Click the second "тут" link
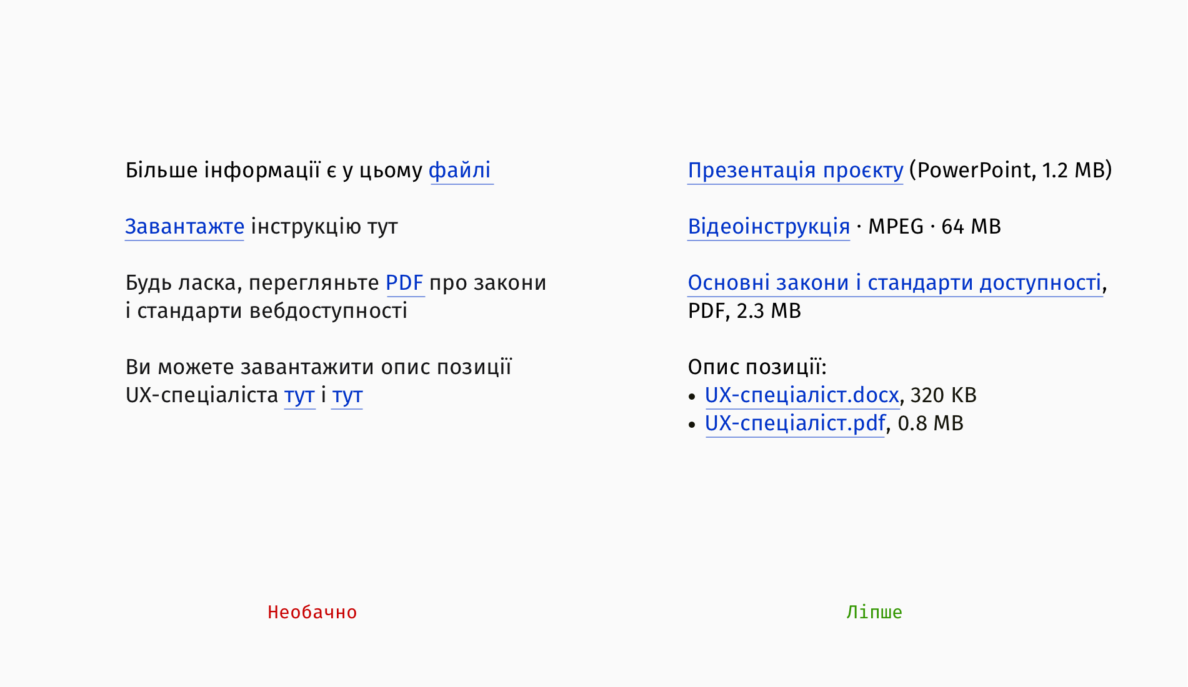 [347, 395]
